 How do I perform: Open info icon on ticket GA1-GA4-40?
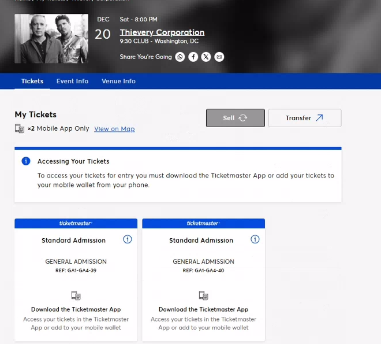[255, 239]
